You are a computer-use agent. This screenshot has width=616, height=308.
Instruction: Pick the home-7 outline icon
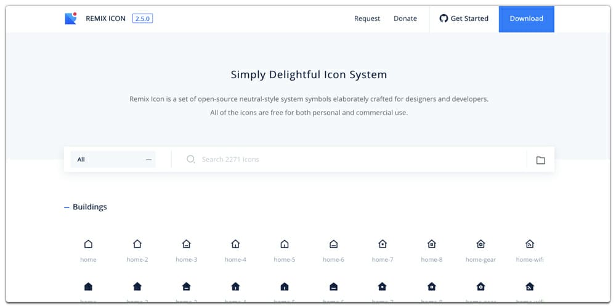point(383,245)
